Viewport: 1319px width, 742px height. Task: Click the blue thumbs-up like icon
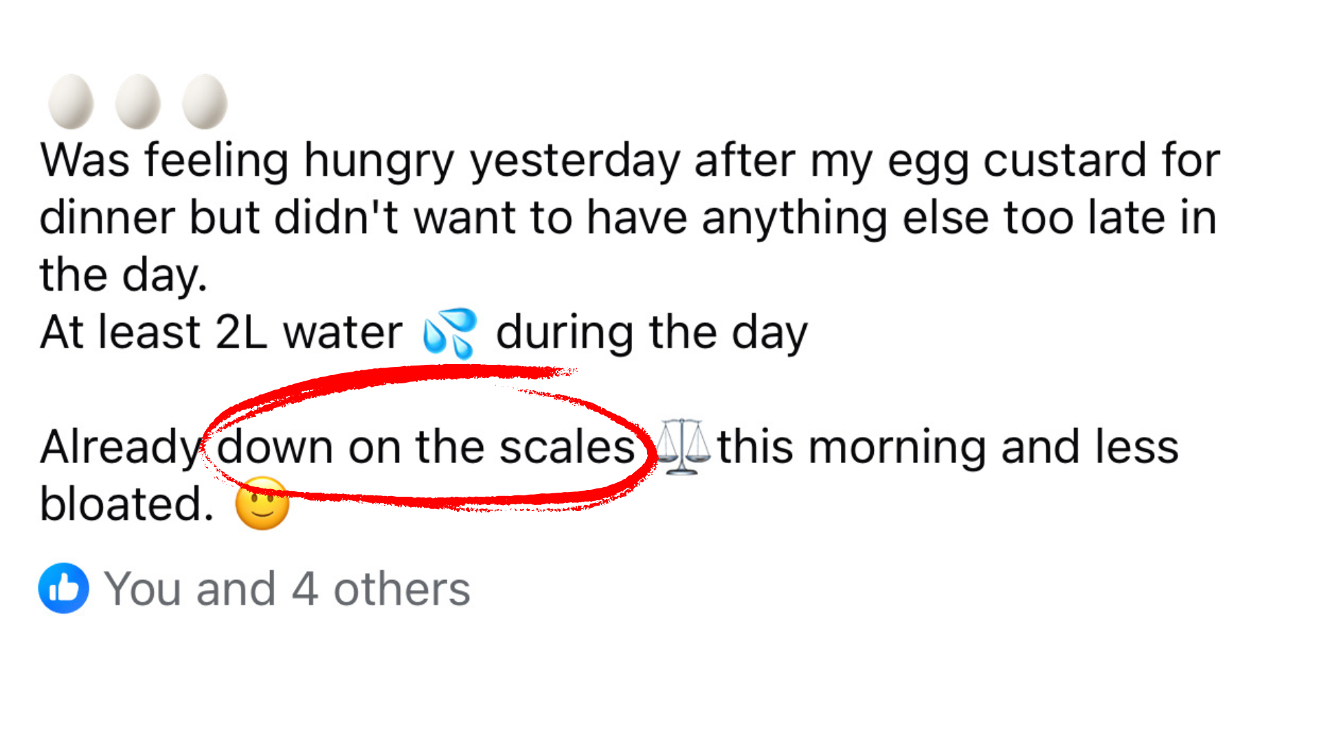click(64, 588)
